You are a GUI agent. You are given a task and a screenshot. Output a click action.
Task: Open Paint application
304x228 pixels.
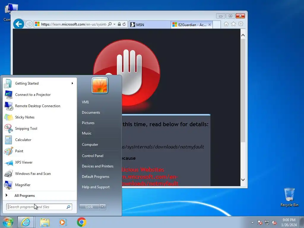[x=39, y=151]
